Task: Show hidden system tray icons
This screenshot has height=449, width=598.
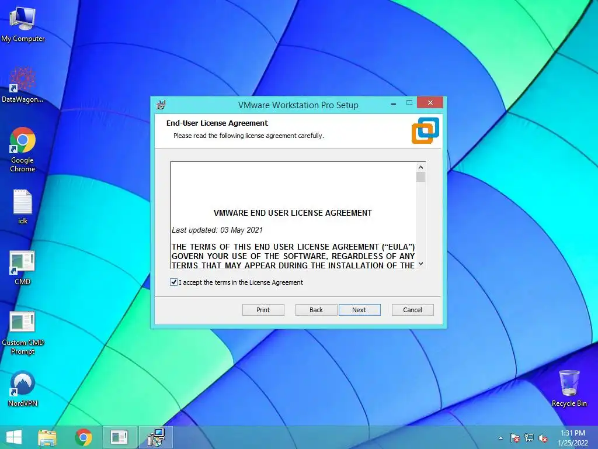Action: 500,438
